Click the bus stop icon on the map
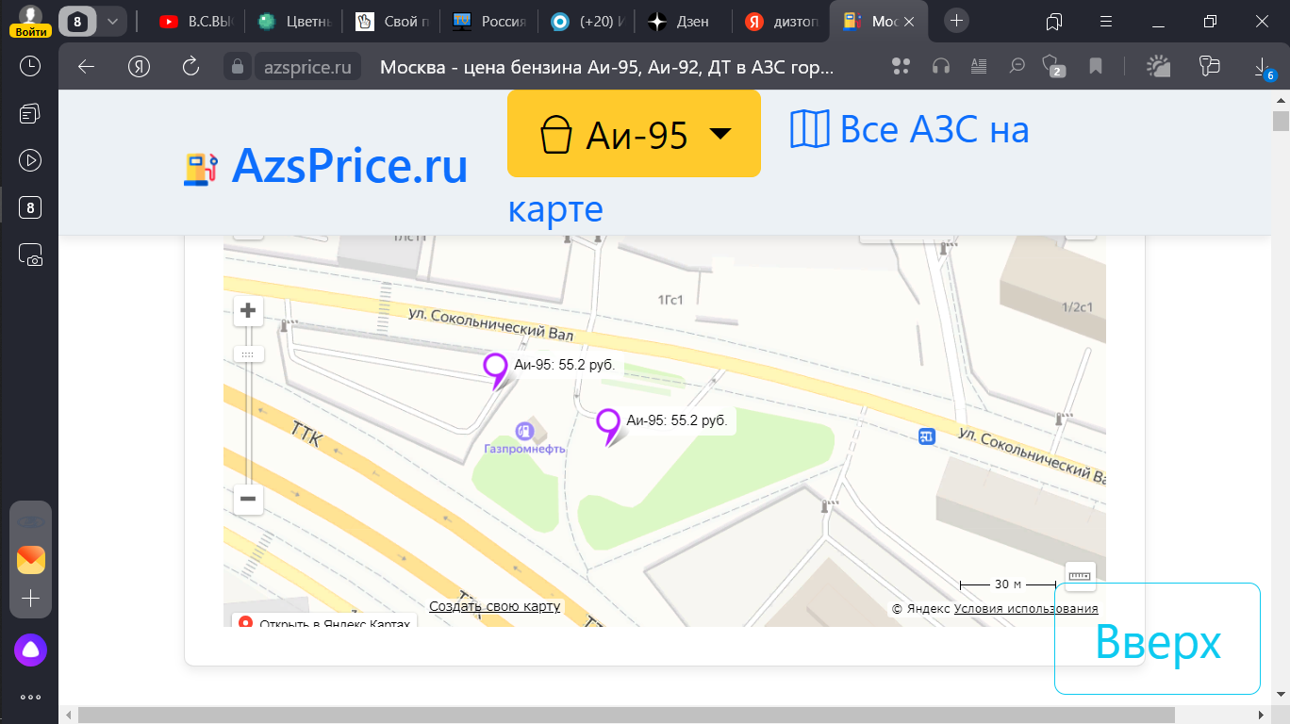1290x724 pixels. pos(927,436)
